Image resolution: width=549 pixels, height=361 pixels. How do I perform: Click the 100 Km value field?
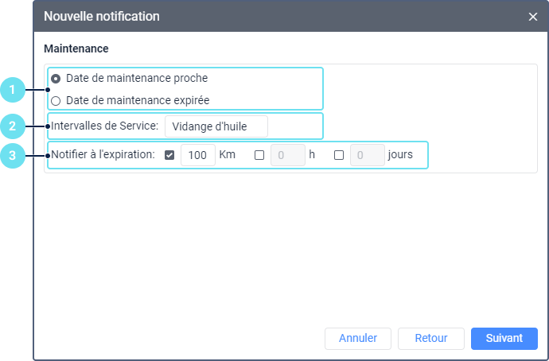click(198, 155)
